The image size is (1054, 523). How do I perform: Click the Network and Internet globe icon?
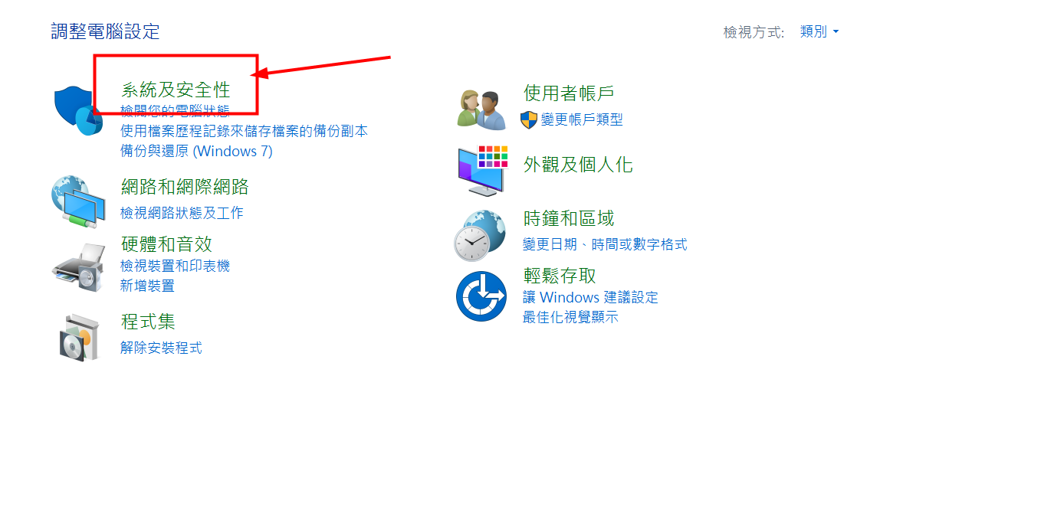pos(78,202)
